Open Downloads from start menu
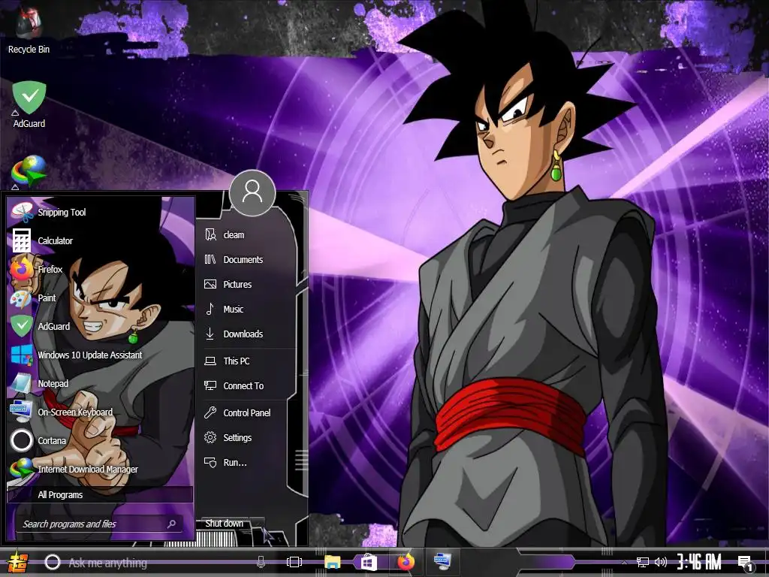Screen dimensions: 769x577 248,334
